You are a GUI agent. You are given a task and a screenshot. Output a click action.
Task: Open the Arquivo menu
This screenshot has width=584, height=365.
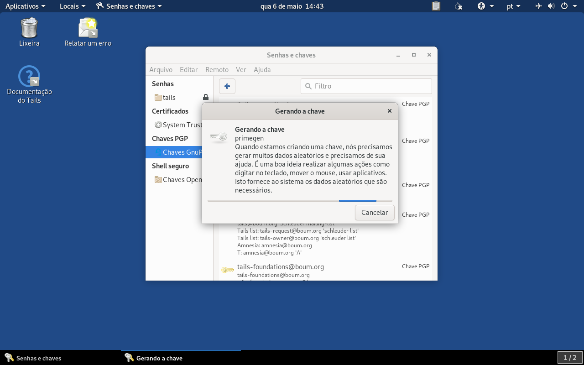[x=161, y=70]
